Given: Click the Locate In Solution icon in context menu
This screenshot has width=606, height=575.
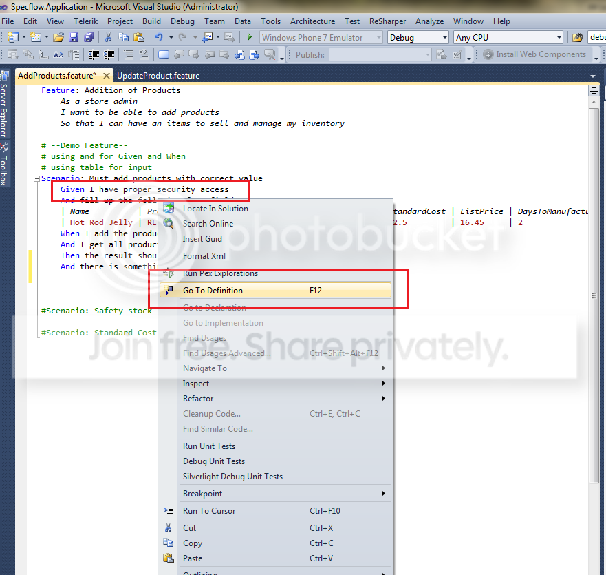Looking at the screenshot, I should (169, 208).
